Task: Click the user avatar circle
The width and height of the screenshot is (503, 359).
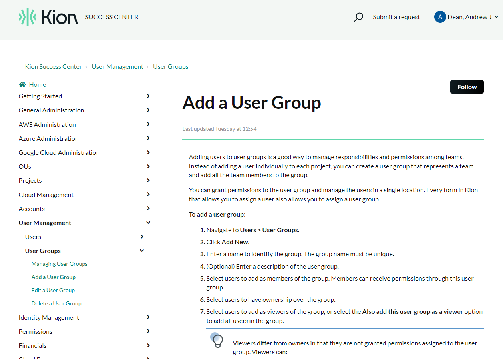Action: tap(440, 17)
